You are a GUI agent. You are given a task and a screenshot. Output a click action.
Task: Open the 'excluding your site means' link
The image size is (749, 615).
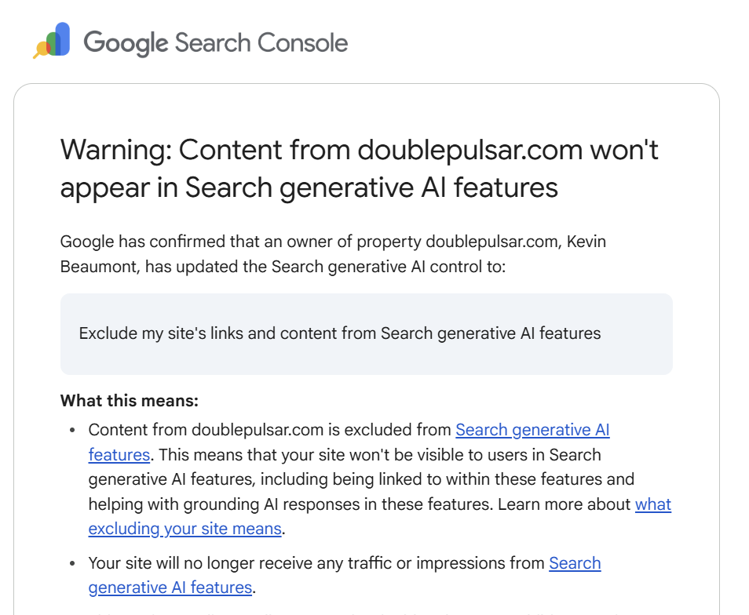click(185, 529)
